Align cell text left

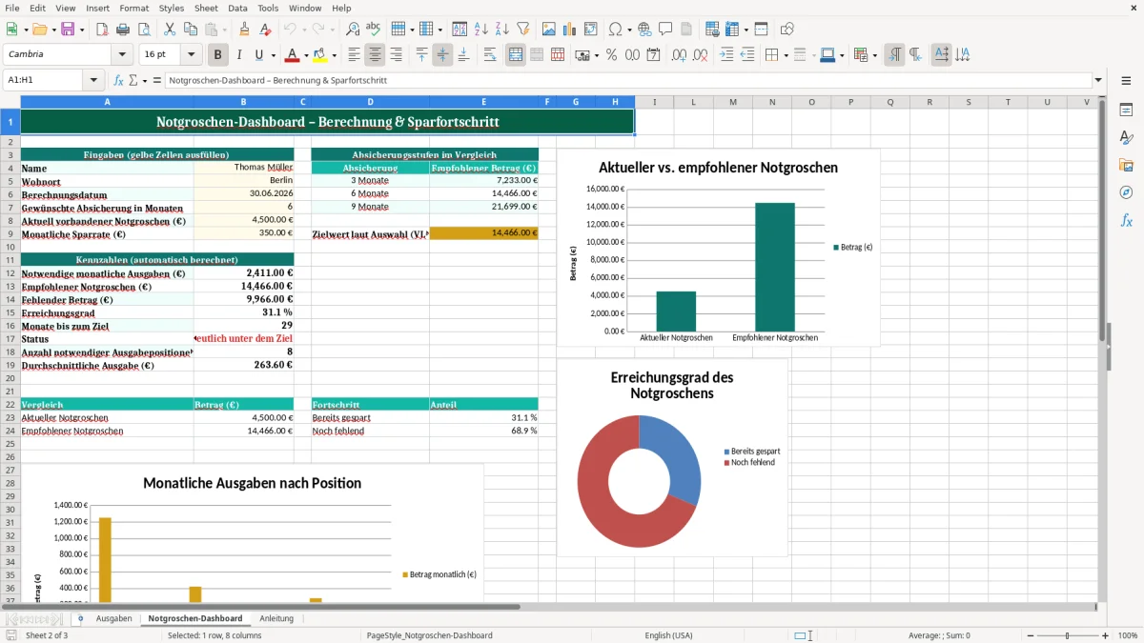(355, 55)
